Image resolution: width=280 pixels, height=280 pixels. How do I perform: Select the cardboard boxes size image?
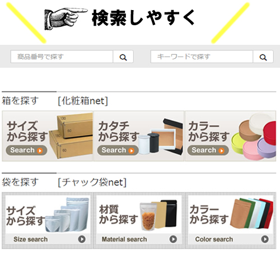71,136
